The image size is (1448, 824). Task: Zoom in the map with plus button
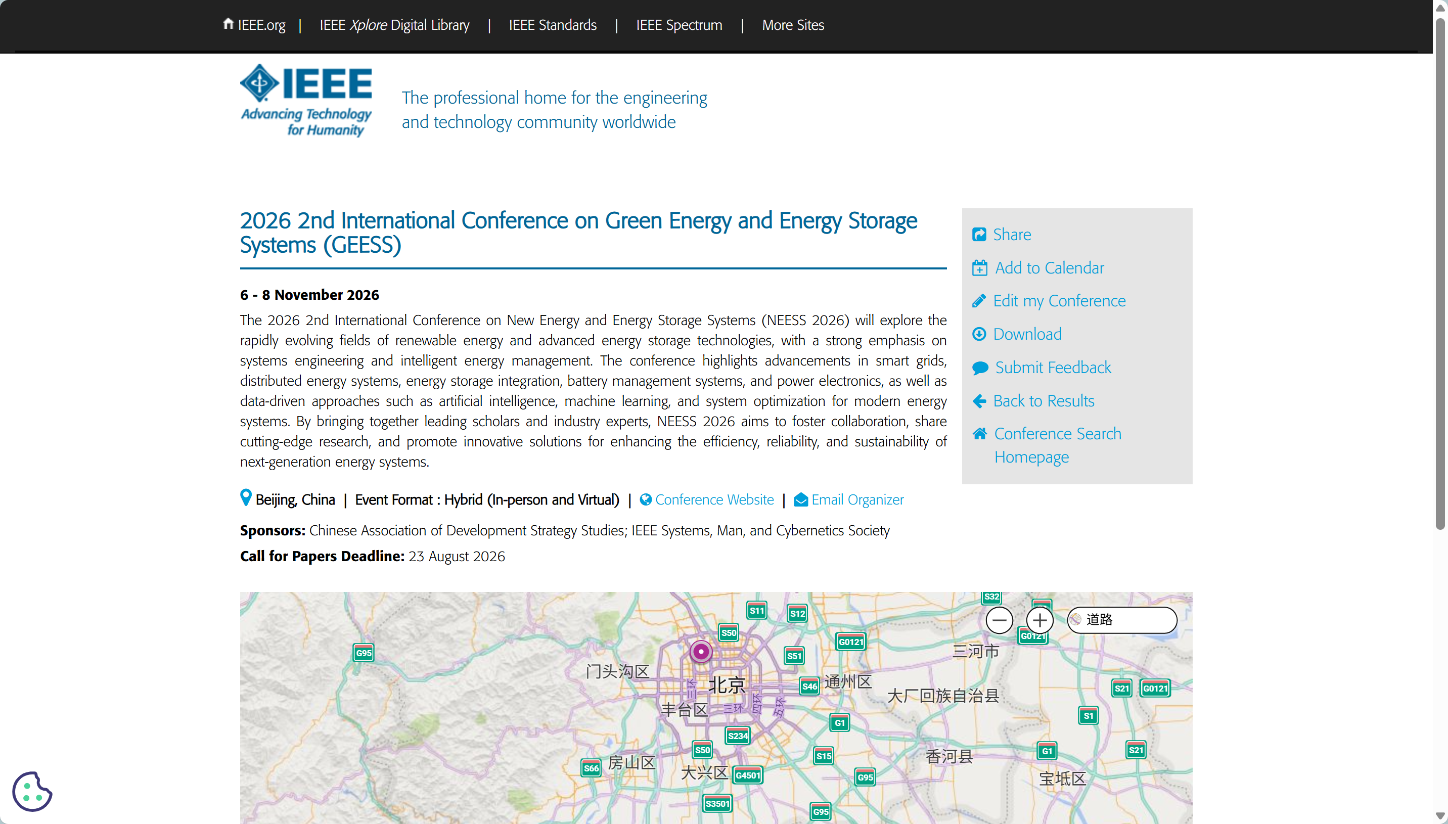tap(1039, 620)
